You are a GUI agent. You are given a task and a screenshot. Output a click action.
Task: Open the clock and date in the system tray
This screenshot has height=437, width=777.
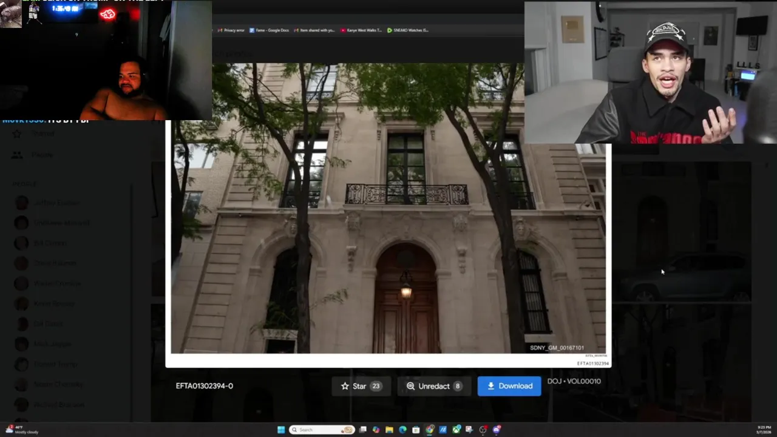coord(764,430)
